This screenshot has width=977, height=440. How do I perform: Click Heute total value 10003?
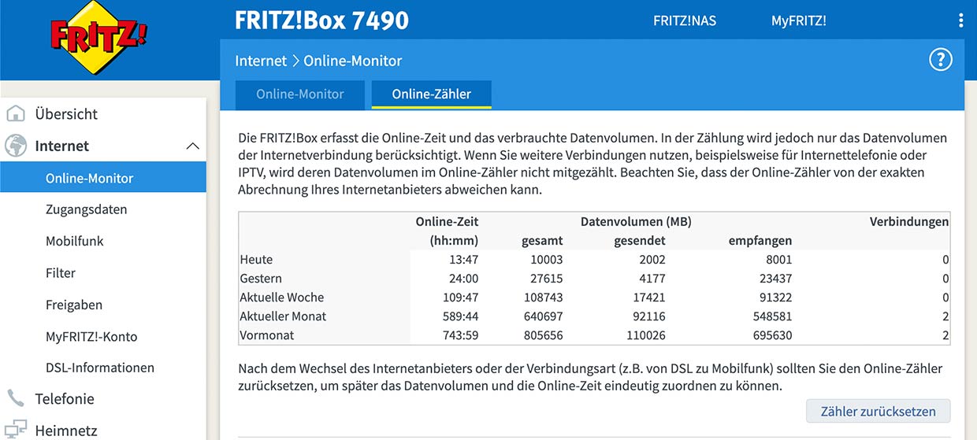[547, 260]
